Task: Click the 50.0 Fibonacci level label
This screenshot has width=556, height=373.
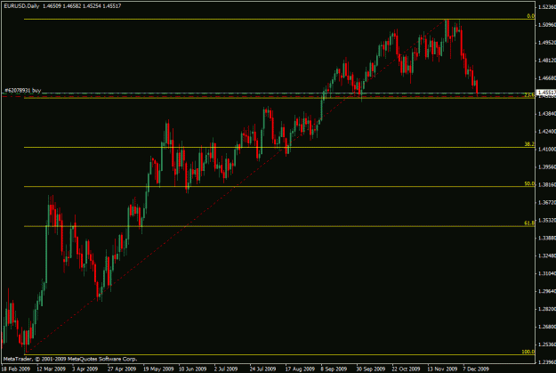Action: [529, 183]
